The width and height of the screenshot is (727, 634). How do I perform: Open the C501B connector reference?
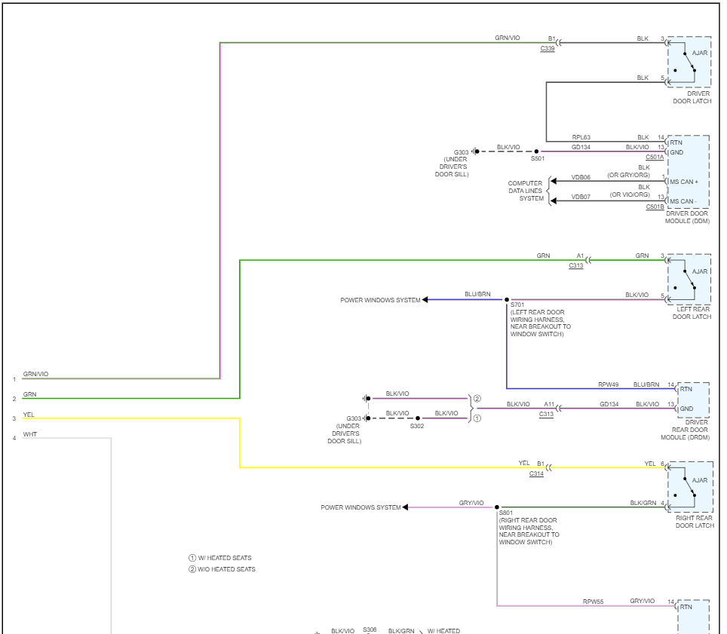(x=655, y=207)
